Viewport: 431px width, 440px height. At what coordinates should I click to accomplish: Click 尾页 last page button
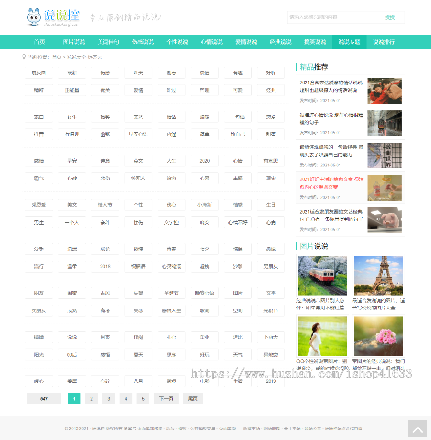[193, 398]
